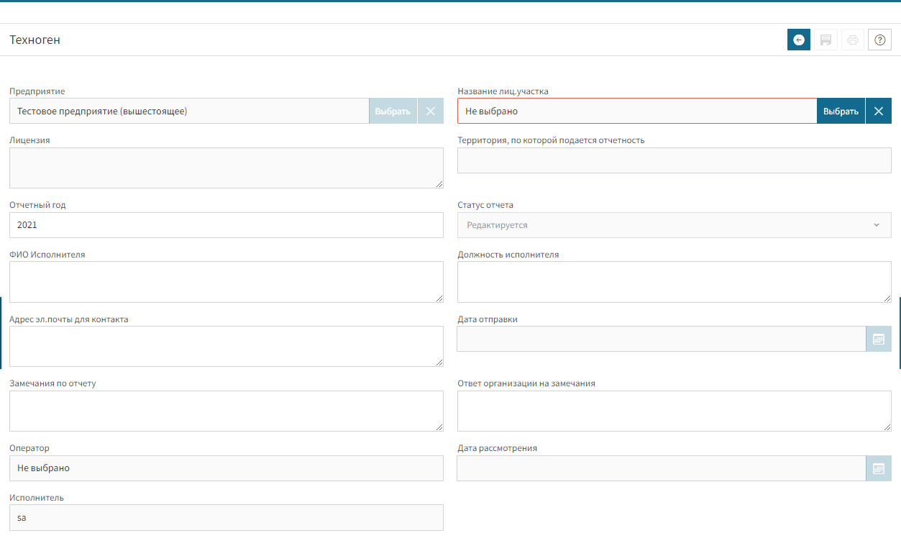Click the Лицензия text area
901x551 pixels.
click(x=226, y=168)
